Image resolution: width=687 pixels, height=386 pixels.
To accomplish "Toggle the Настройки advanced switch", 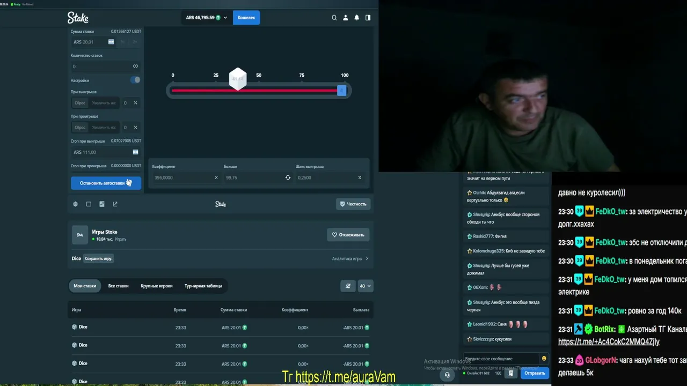I will pos(135,80).
